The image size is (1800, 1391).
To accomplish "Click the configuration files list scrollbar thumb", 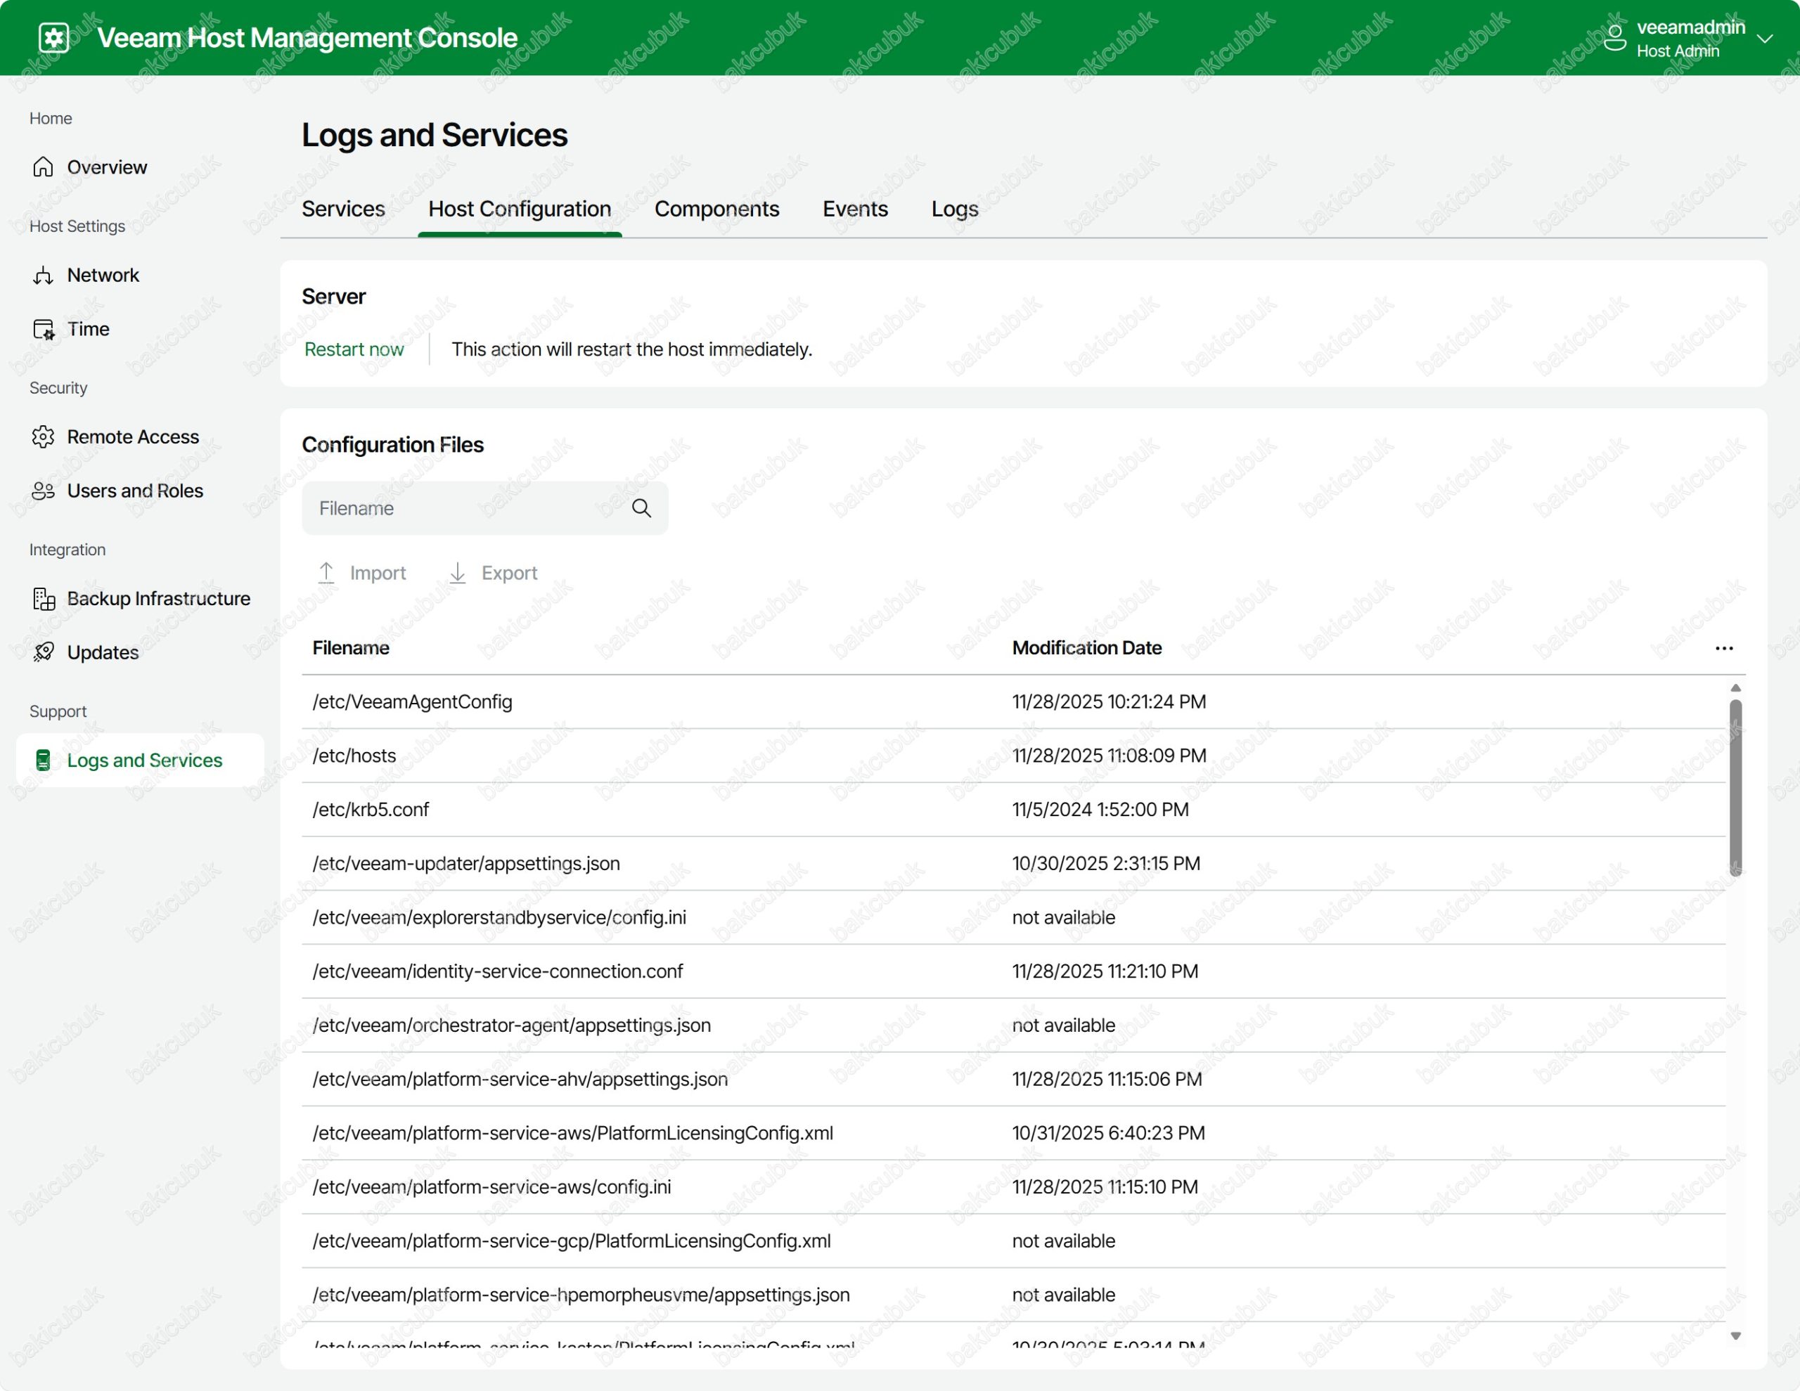I will click(1735, 787).
